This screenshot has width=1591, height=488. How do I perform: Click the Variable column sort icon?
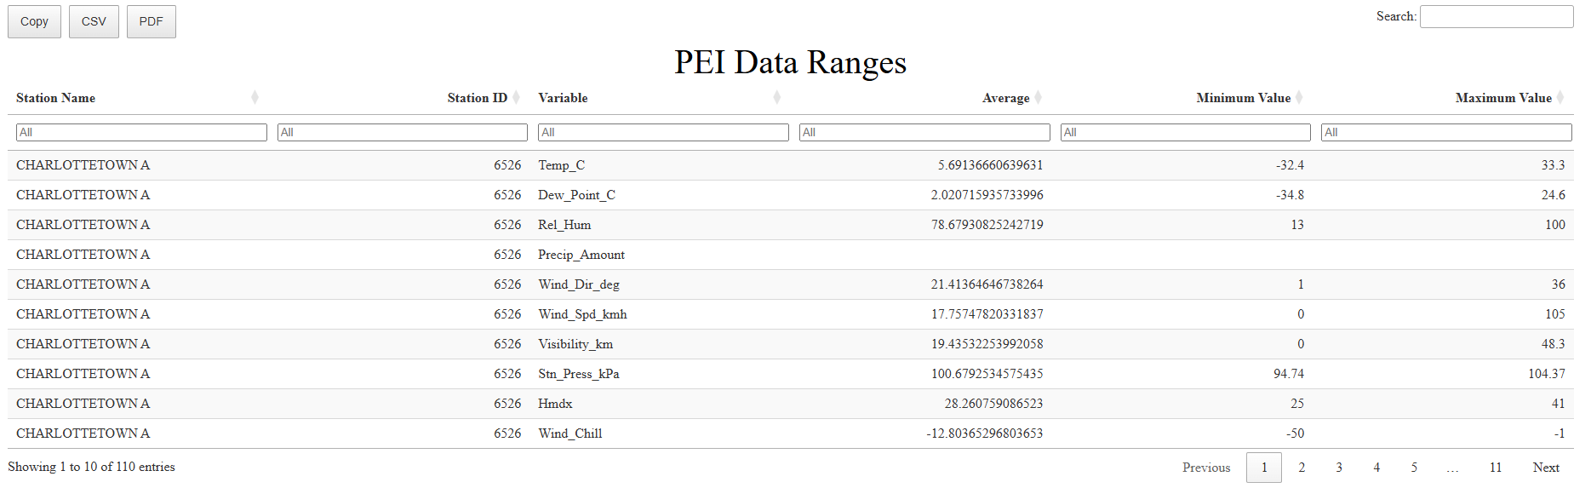point(776,98)
